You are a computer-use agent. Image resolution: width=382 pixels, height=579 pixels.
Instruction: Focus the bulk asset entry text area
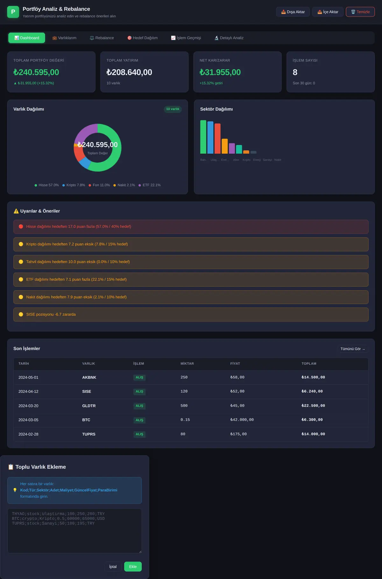(74, 531)
